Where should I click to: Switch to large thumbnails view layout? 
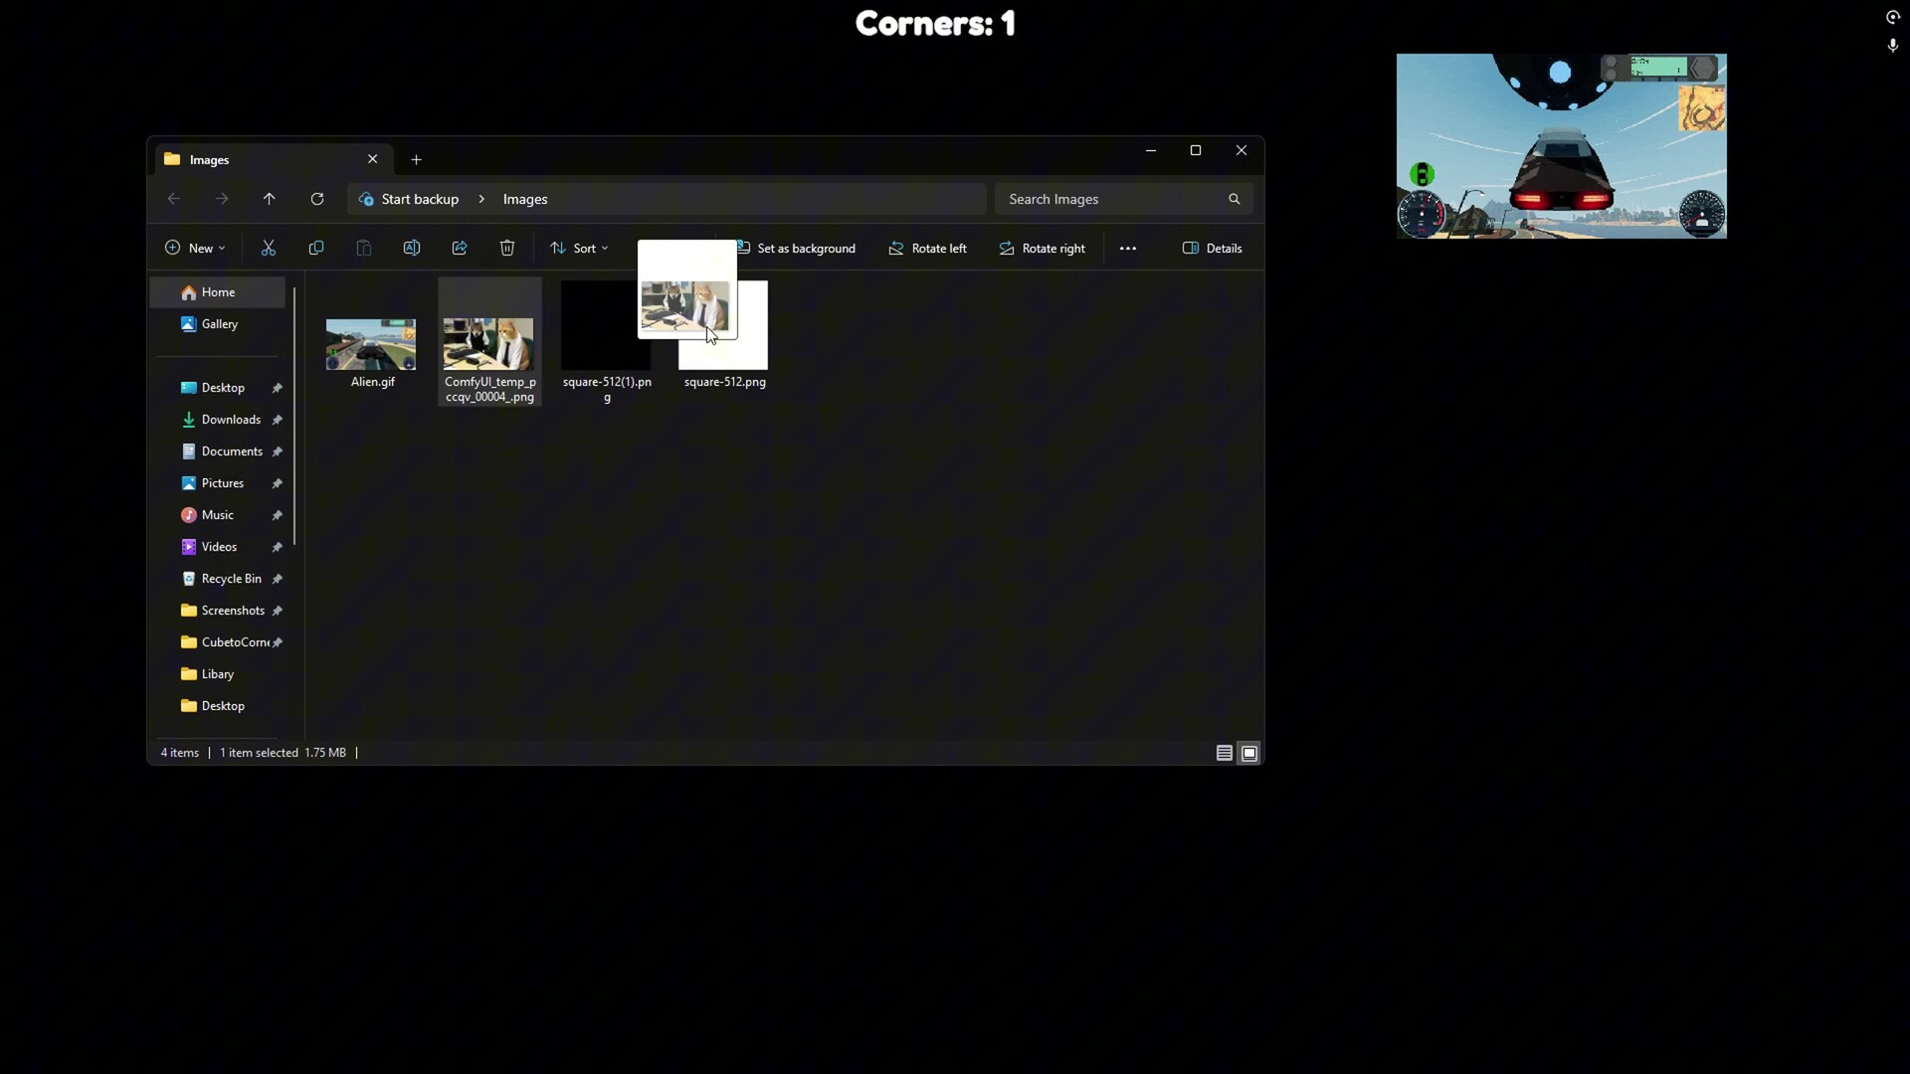(x=1249, y=754)
